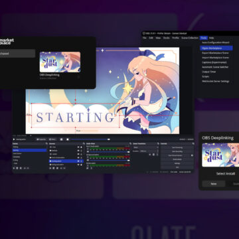Click the media play icon in source toolbar
This screenshot has width=239, height=239.
click(x=14, y=139)
